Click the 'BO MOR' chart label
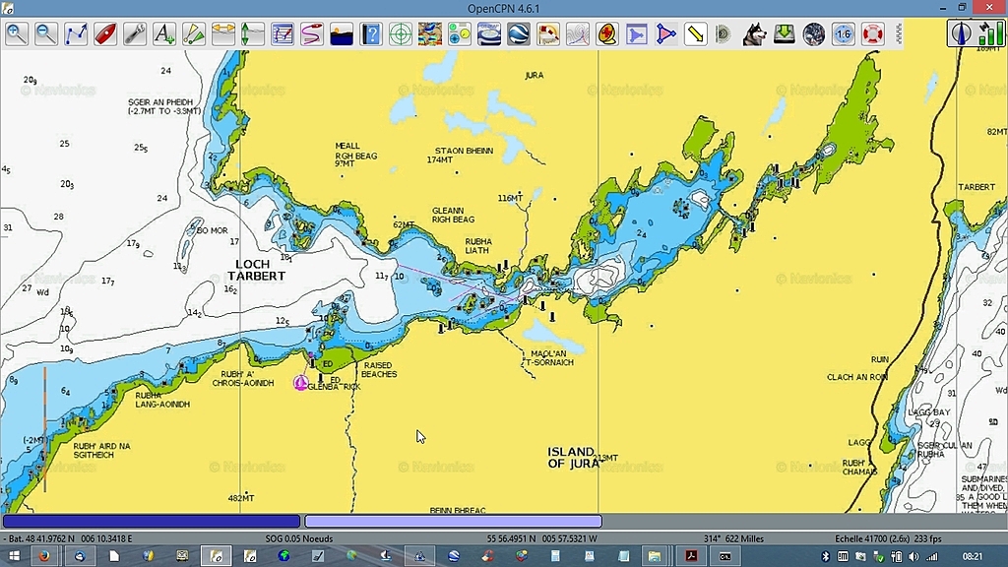This screenshot has width=1008, height=567. [213, 230]
